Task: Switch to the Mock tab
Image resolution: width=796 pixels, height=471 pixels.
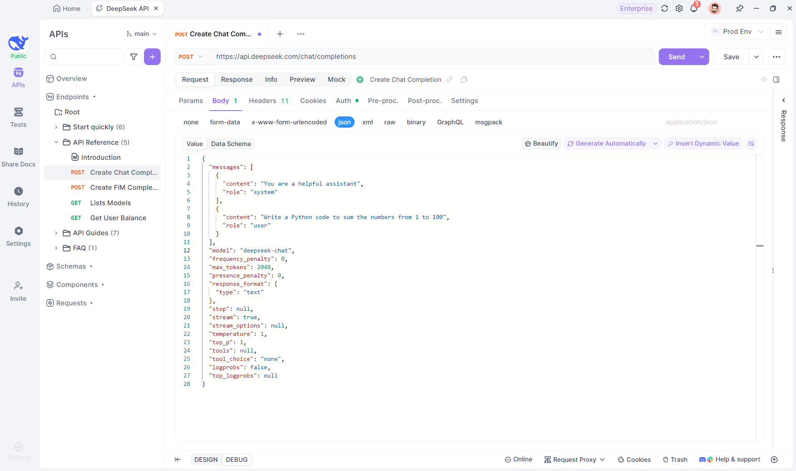Action: pyautogui.click(x=336, y=80)
